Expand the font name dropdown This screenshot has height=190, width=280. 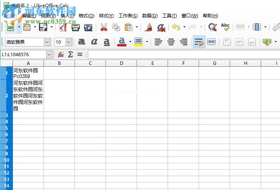(47, 42)
